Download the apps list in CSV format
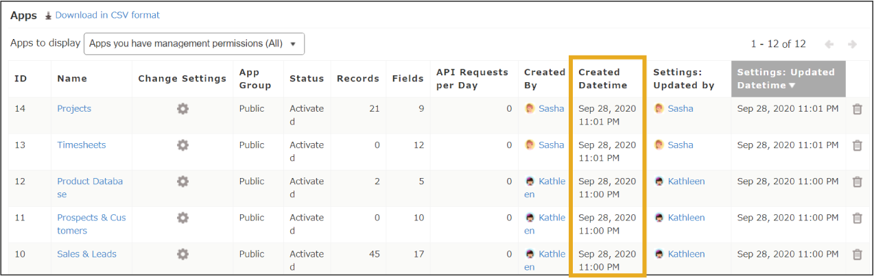This screenshot has height=278, width=874. pyautogui.click(x=107, y=15)
